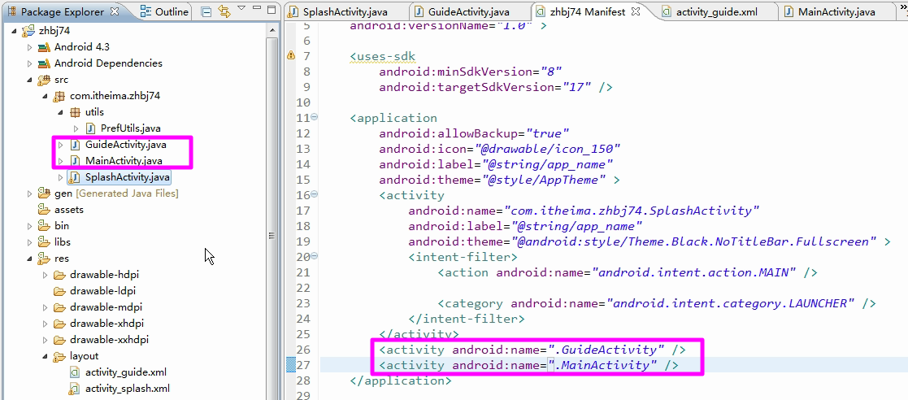
Task: Expand the gen folder node
Action: pos(29,193)
